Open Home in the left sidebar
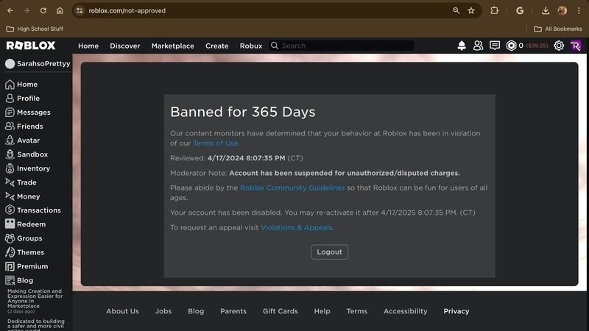Image resolution: width=589 pixels, height=331 pixels. coord(21,85)
